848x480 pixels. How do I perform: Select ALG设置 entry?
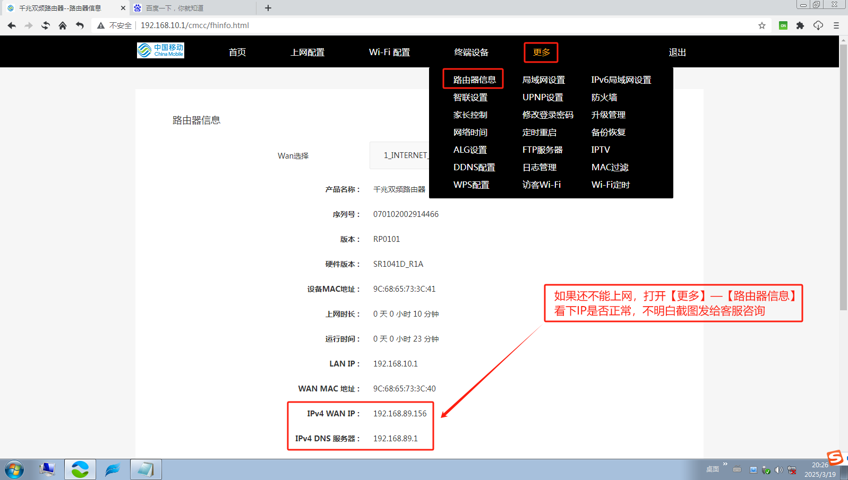tap(470, 150)
